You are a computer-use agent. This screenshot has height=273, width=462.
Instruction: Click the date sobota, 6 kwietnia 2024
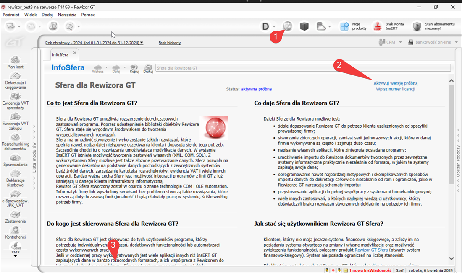click(431, 270)
